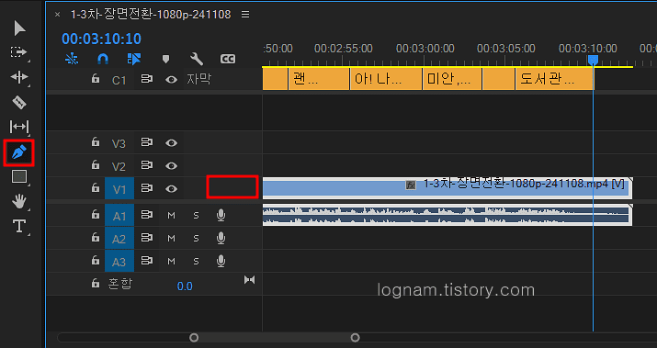Select the Track Select Forward tool
Image resolution: width=657 pixels, height=348 pixels.
click(18, 52)
